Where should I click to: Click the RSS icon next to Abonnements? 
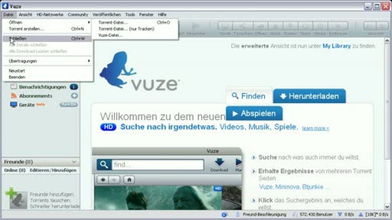(13, 96)
